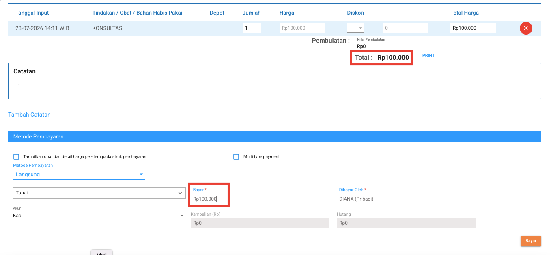The height and width of the screenshot is (255, 551).
Task: Click the Tanggal Input column header
Action: pyautogui.click(x=32, y=13)
